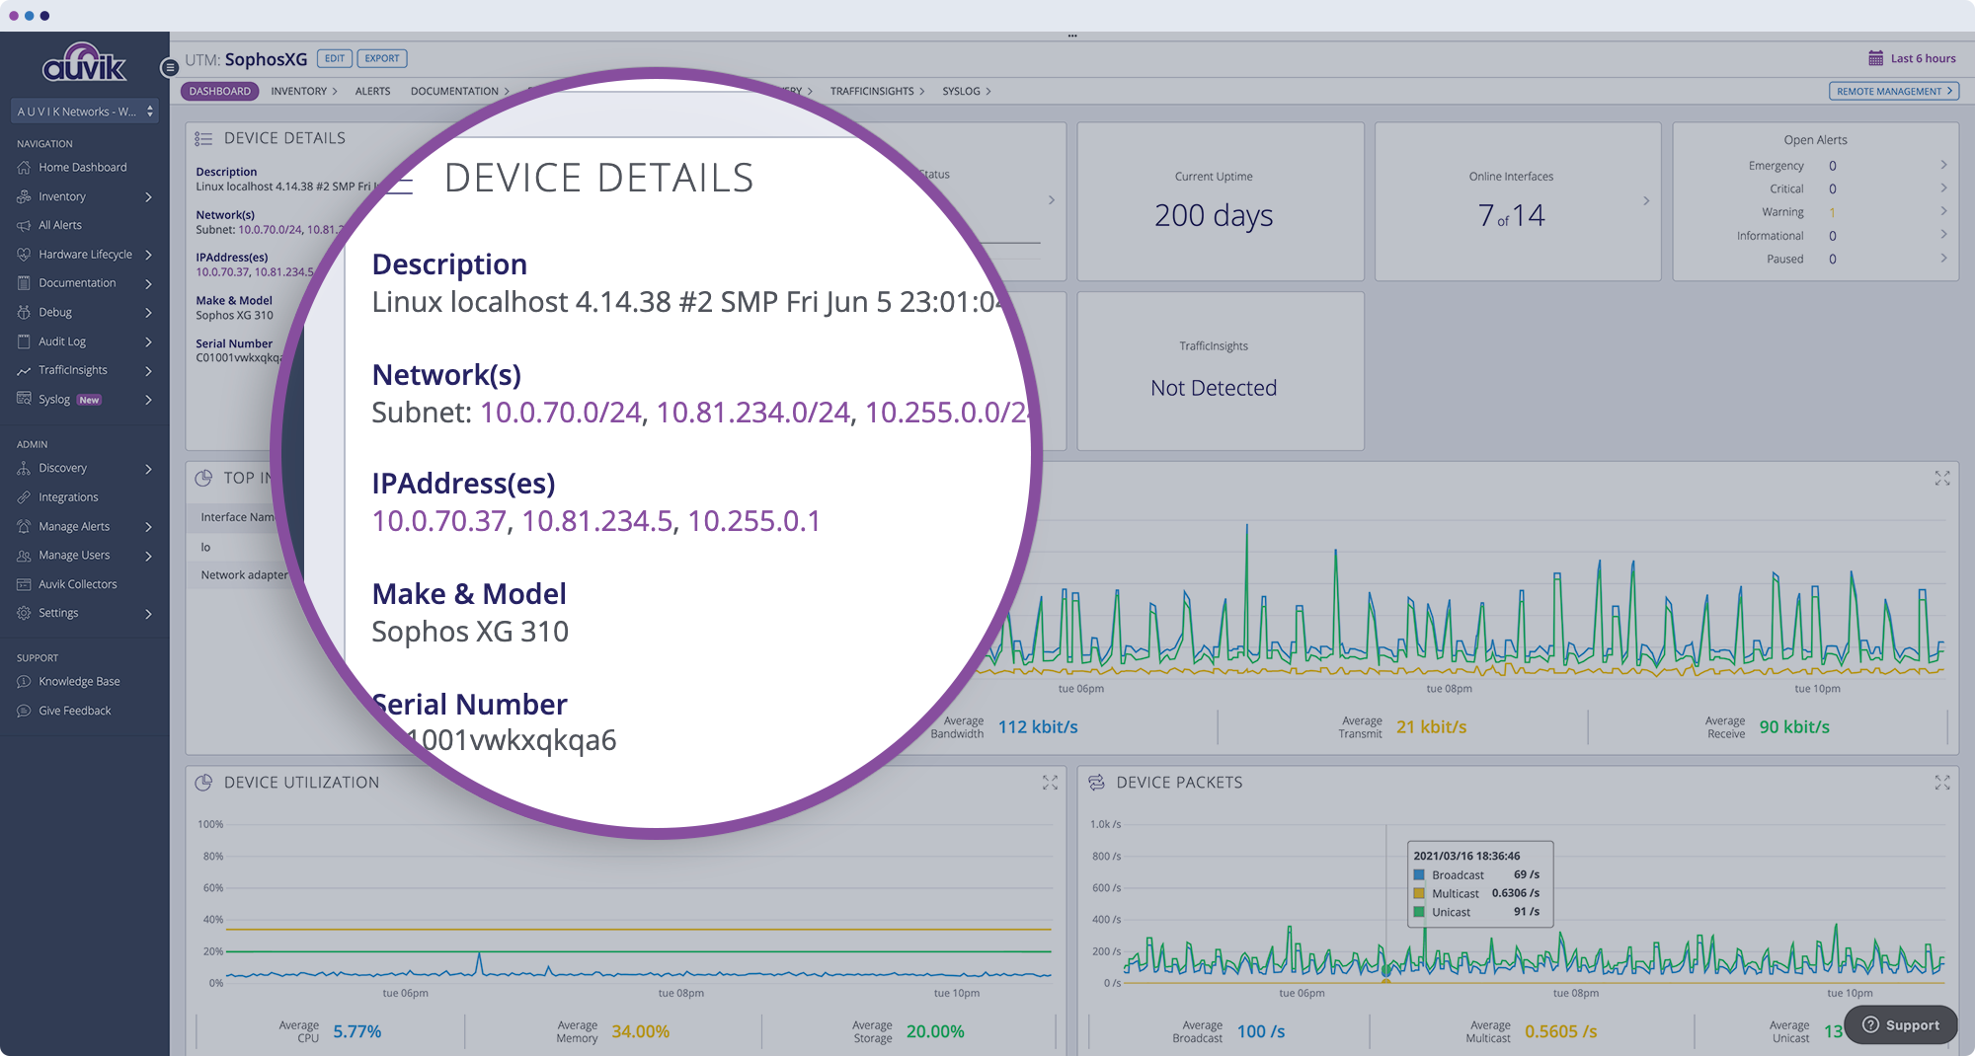The height and width of the screenshot is (1056, 1975).
Task: Click the Manage Alerts bell icon
Action: click(25, 526)
